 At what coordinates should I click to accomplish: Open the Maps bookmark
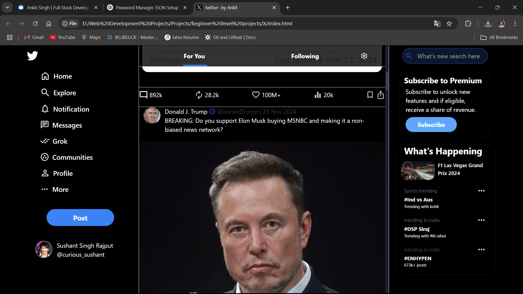91,37
